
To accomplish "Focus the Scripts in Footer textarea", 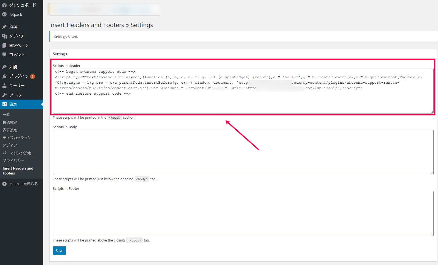I will tap(243, 214).
